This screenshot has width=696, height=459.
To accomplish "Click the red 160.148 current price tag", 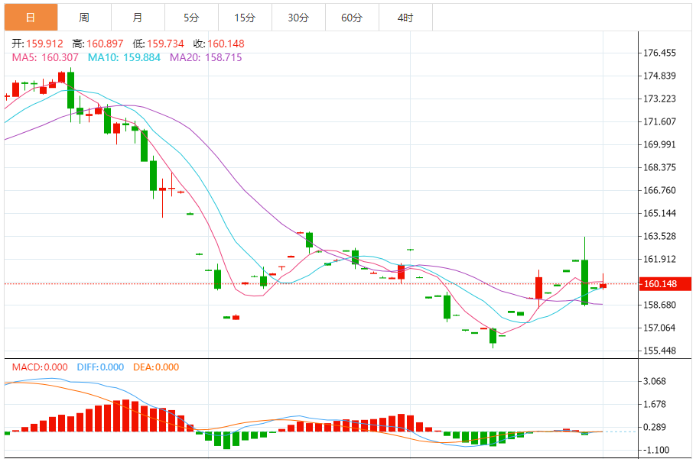I will [x=665, y=284].
